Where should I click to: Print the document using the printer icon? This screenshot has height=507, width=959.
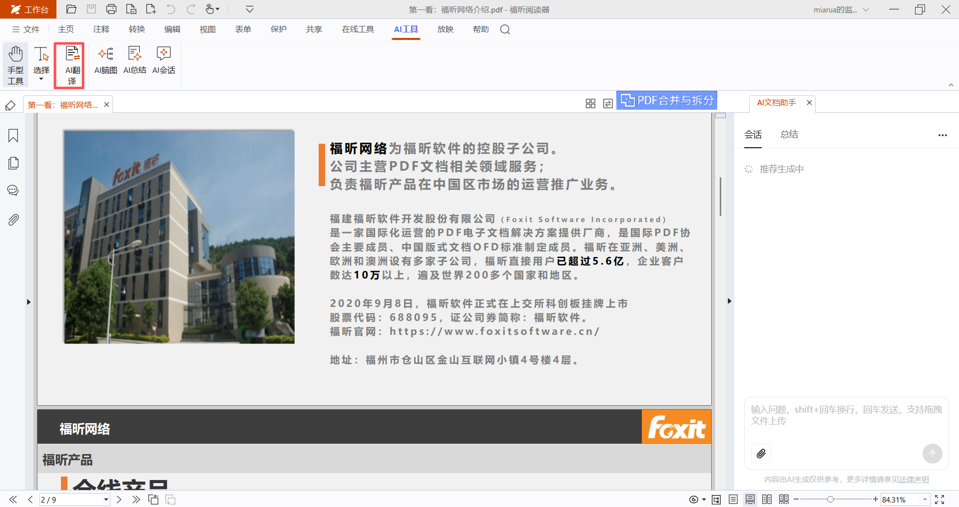111,9
